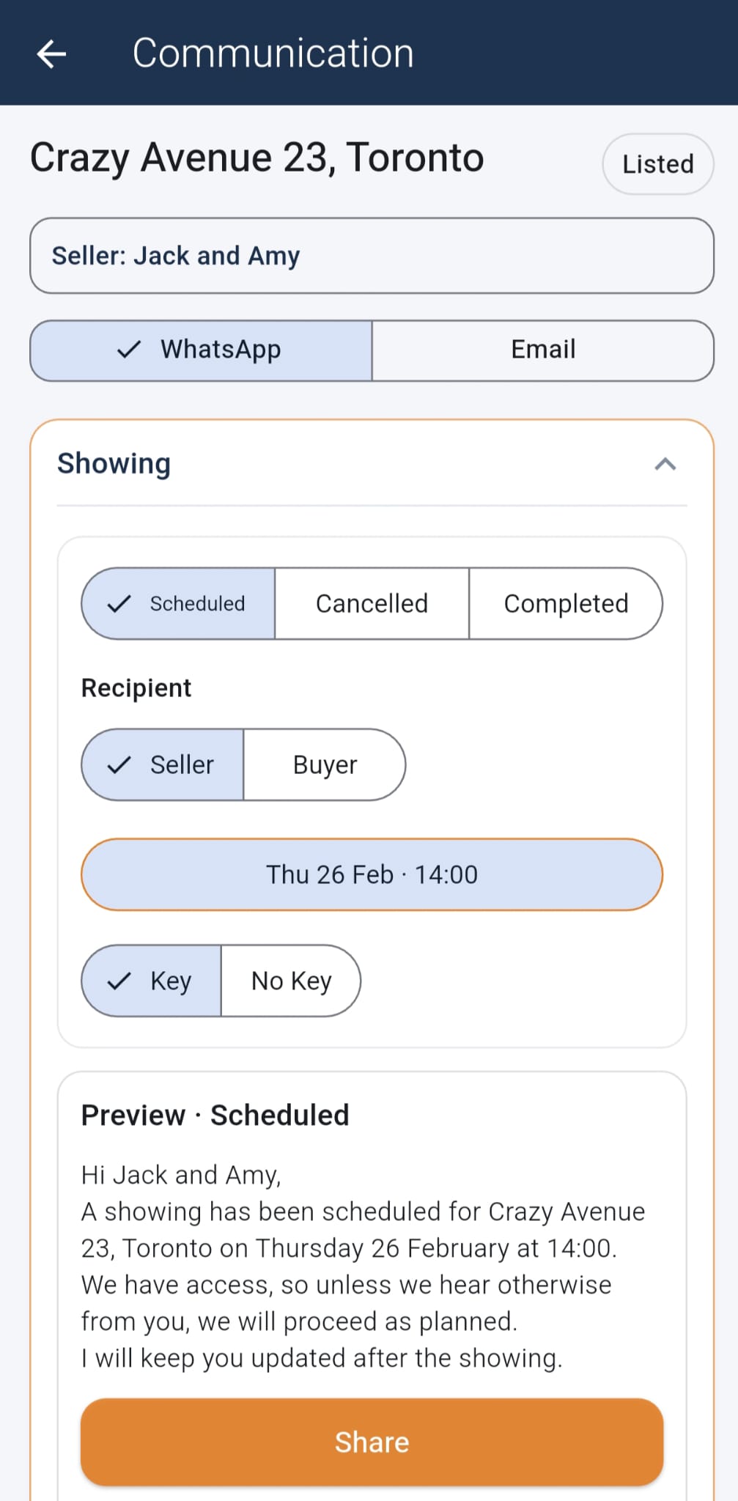Screen dimensions: 738x1501
Task: Open the date and time picker showing Thu 26 Feb
Action: point(371,874)
